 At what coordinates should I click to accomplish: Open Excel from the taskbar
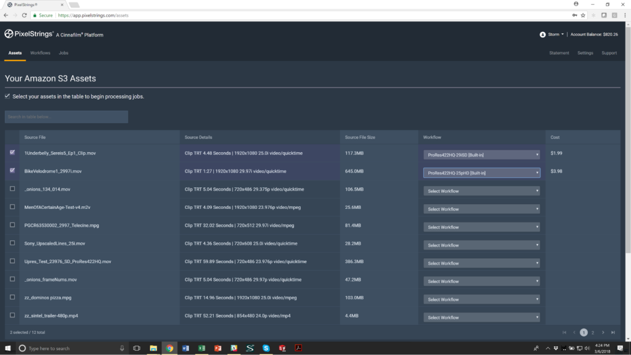click(202, 348)
